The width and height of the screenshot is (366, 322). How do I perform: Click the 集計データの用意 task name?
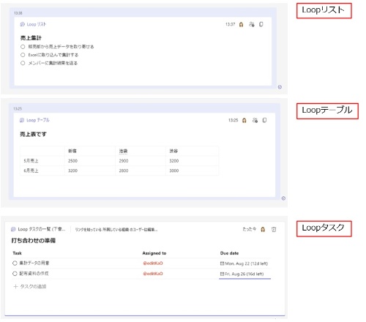pyautogui.click(x=34, y=263)
